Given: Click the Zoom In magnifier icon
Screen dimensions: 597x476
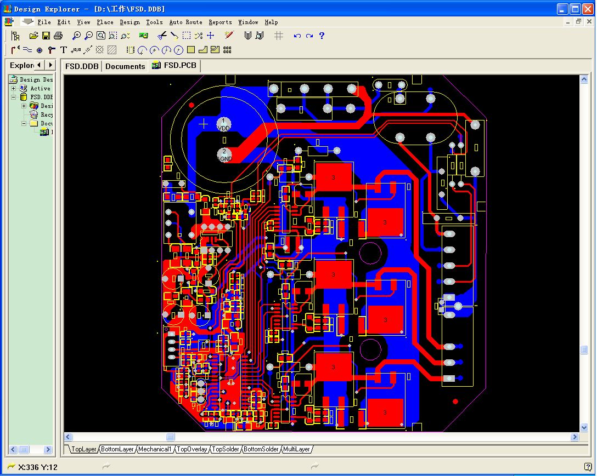Looking at the screenshot, I should point(76,36).
